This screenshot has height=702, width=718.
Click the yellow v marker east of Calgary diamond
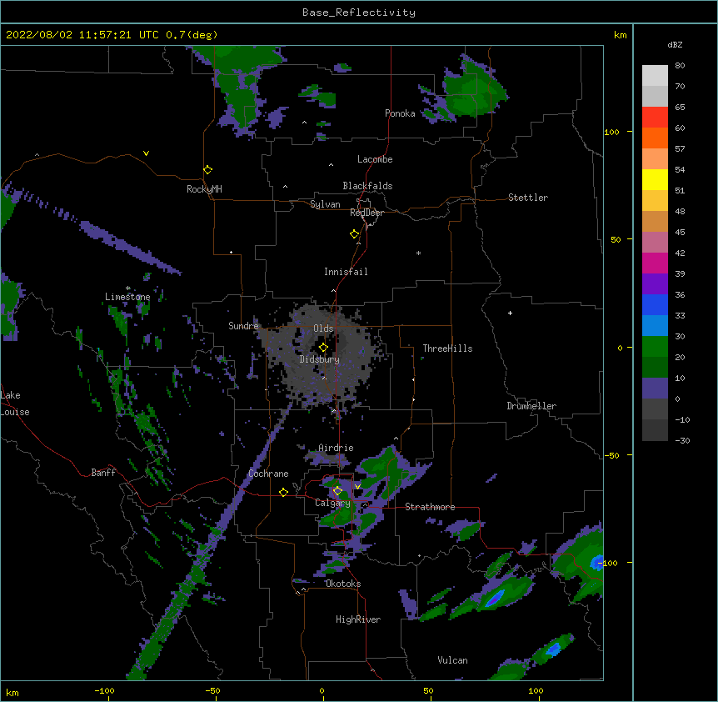click(357, 486)
